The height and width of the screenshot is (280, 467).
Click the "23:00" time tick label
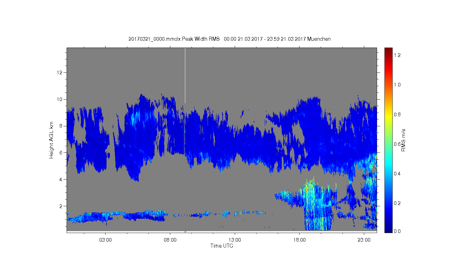[x=364, y=240]
